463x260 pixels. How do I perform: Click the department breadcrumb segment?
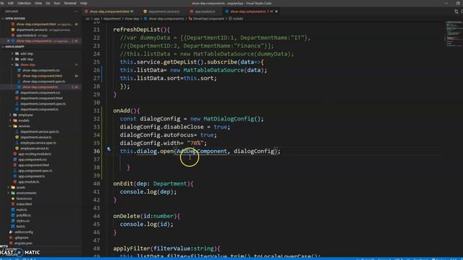[x=112, y=19]
